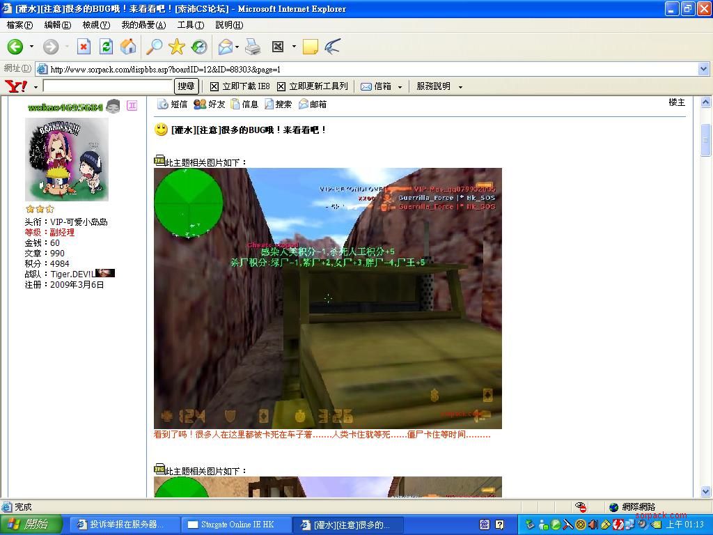Open Favorites via the star icon

[177, 47]
